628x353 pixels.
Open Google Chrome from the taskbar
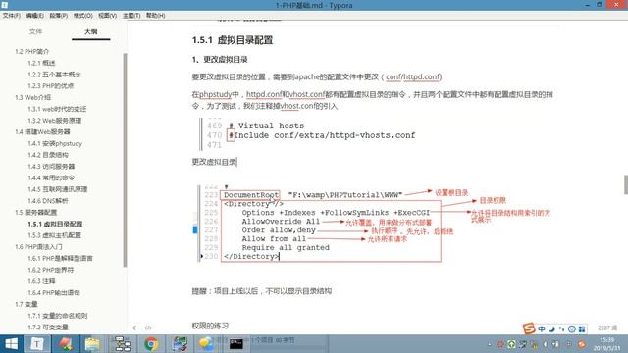point(151,344)
